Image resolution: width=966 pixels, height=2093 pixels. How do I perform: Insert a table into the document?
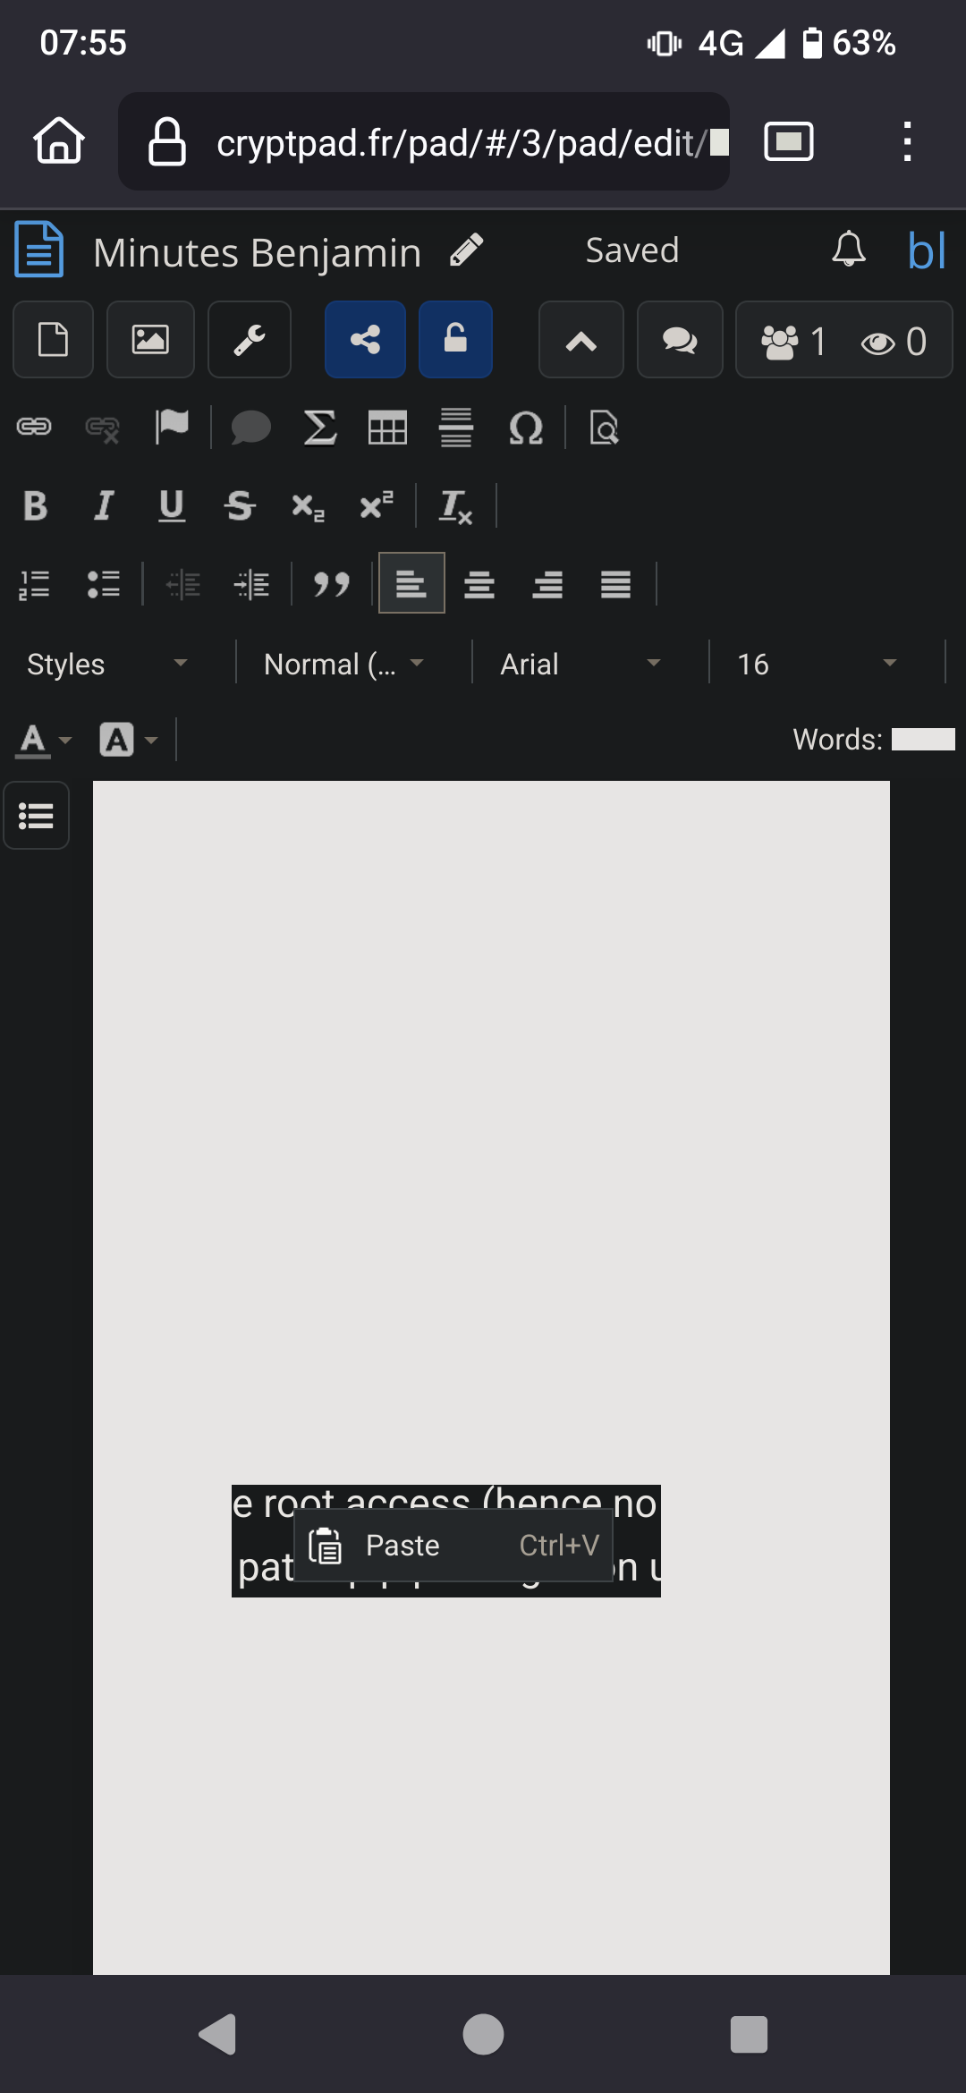(x=387, y=428)
